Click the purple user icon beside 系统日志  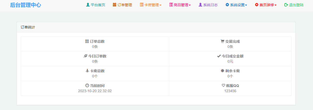click(x=200, y=5)
